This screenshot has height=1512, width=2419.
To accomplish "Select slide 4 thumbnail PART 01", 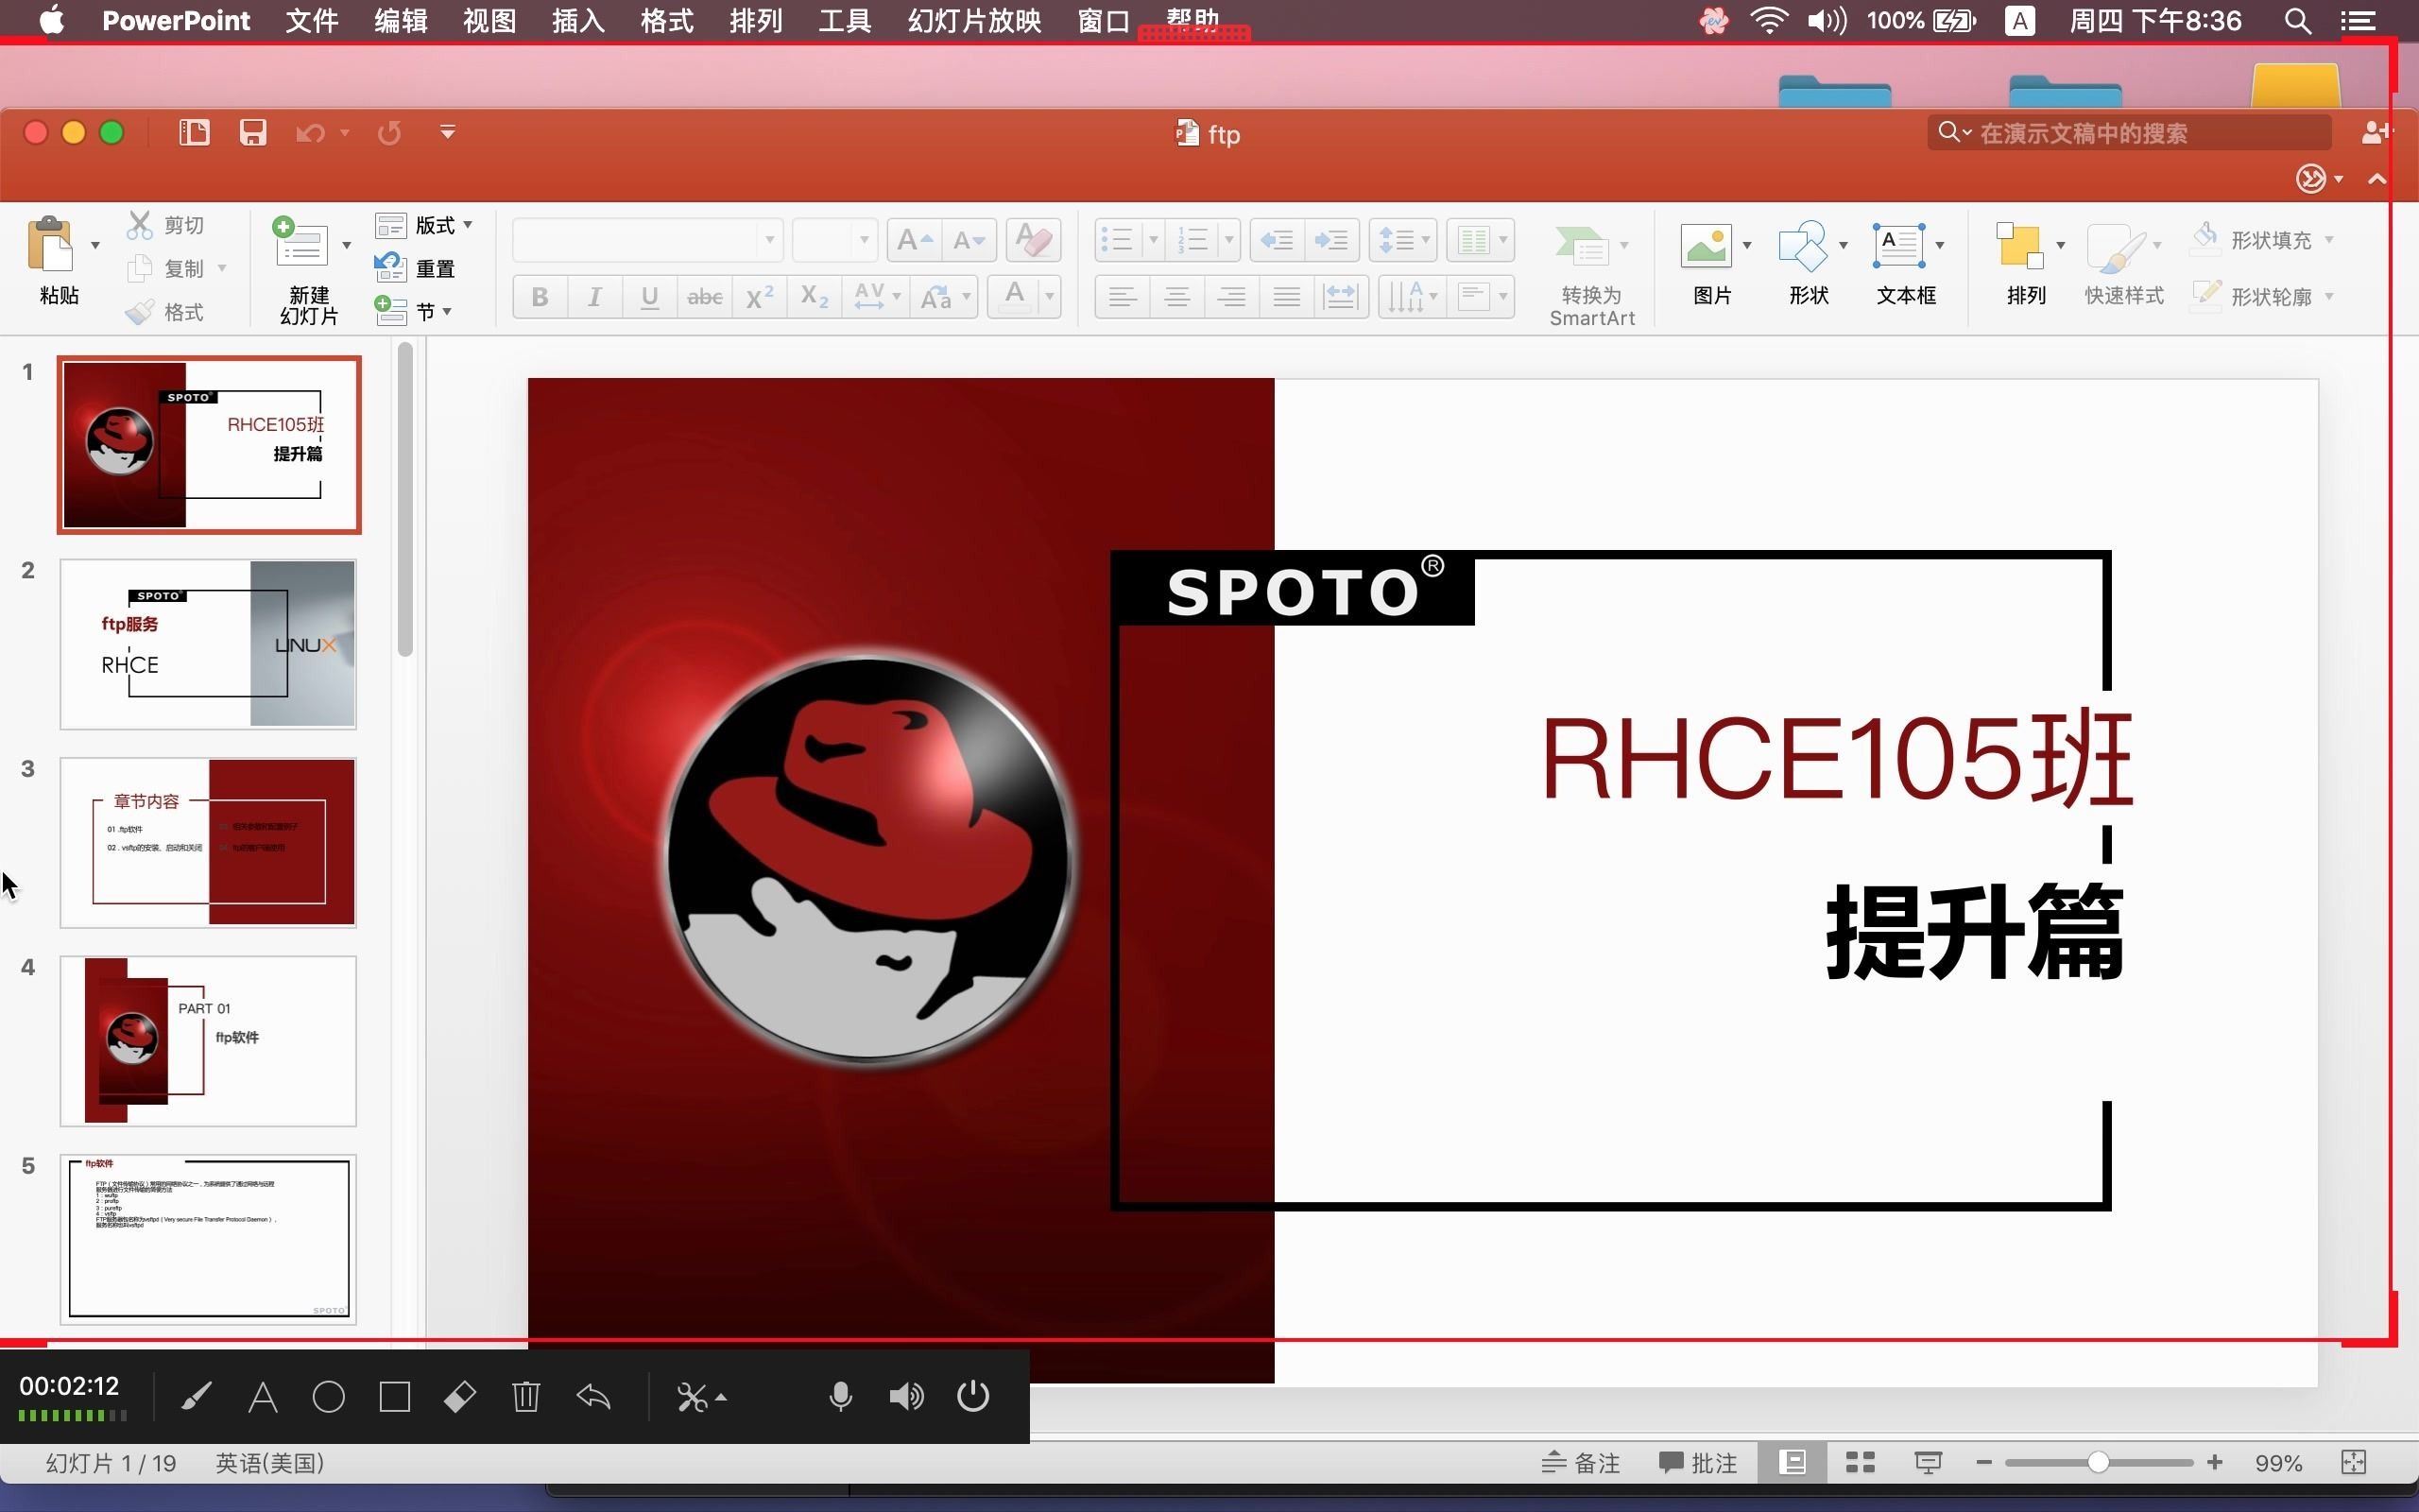I will coord(208,1041).
